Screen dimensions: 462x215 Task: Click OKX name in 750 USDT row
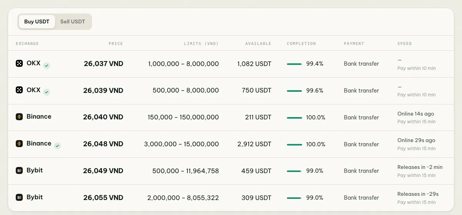click(x=33, y=90)
